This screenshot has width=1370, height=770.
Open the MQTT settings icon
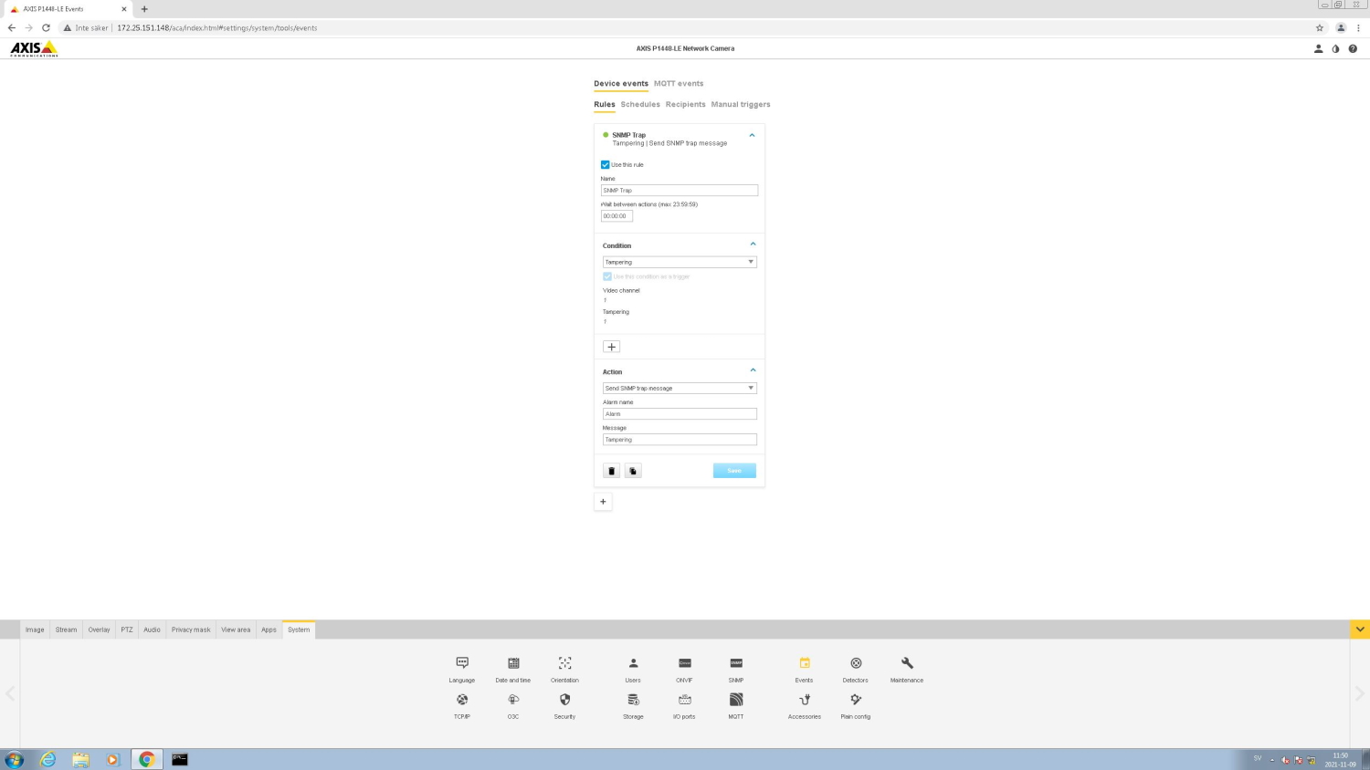pos(736,700)
